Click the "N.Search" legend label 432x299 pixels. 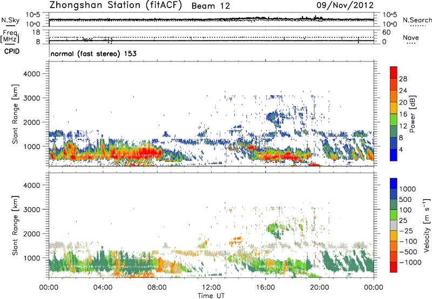[x=417, y=20]
